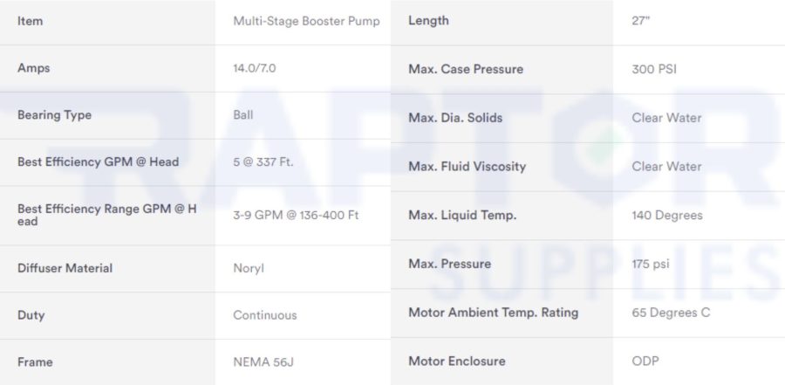Click the 'Max. Case Pressure' label

(466, 69)
